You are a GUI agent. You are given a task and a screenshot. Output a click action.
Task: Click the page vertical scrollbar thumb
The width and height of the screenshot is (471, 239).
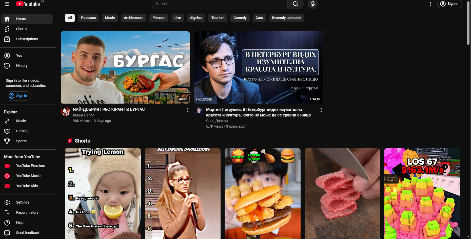point(468,23)
